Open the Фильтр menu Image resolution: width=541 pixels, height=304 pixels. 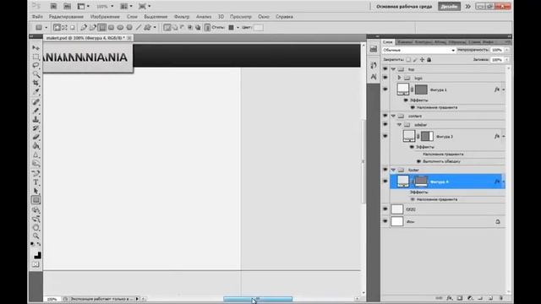(182, 17)
